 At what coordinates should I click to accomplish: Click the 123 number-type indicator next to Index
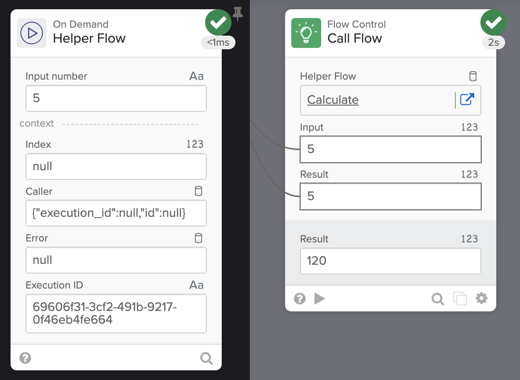coord(196,144)
